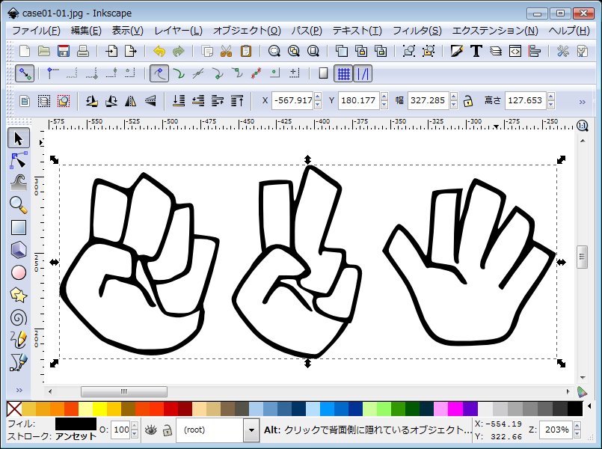Toggle enable snapping button
This screenshot has width=602, height=449.
click(25, 73)
